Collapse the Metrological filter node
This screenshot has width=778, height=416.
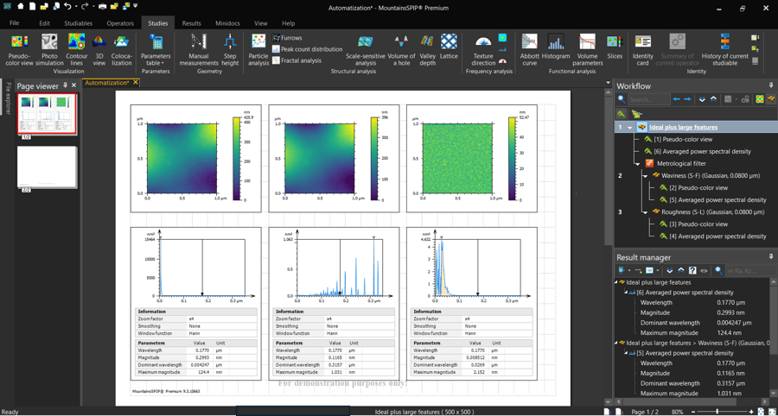[638, 163]
